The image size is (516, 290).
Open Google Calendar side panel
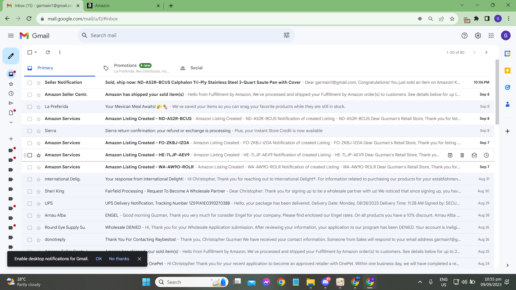pyautogui.click(x=507, y=54)
